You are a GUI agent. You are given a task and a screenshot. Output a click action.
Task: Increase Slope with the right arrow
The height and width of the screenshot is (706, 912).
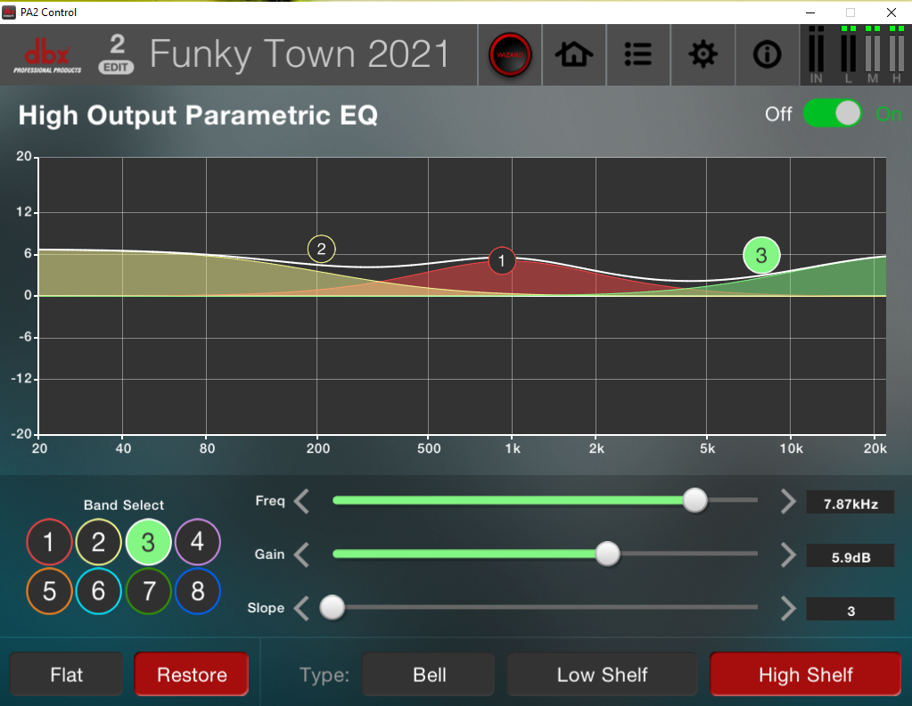[x=787, y=609]
